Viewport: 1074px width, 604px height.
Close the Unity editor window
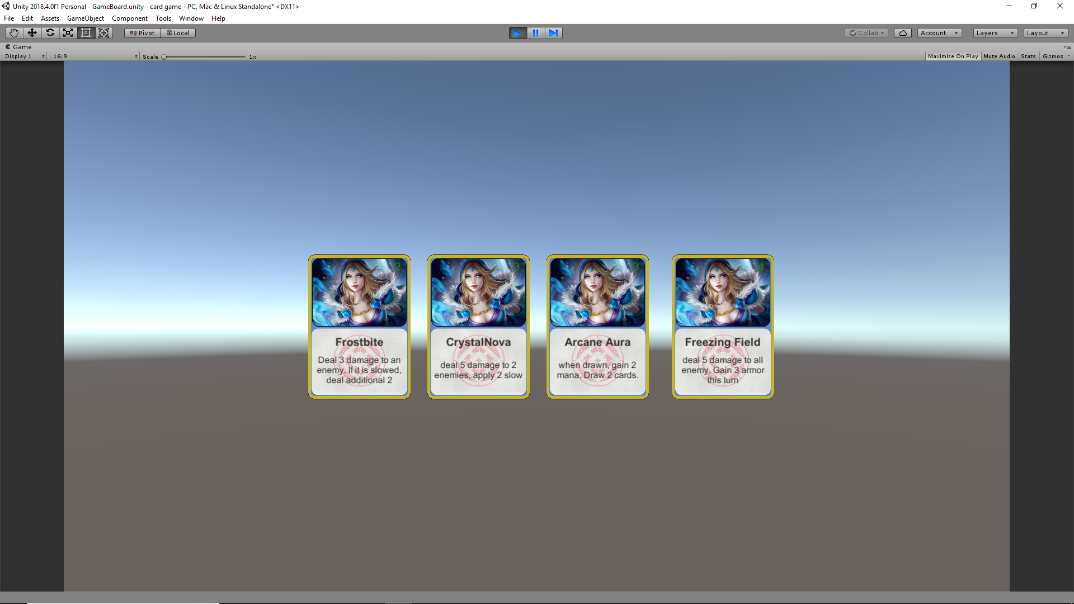pyautogui.click(x=1060, y=6)
